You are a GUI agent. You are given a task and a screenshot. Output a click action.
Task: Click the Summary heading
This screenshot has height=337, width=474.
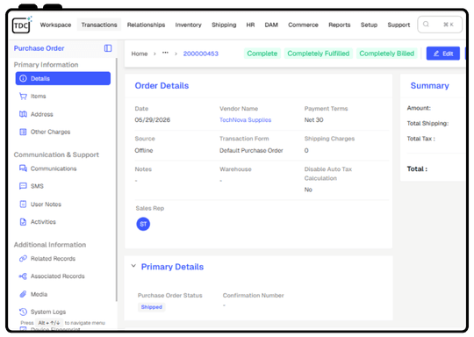(x=429, y=86)
